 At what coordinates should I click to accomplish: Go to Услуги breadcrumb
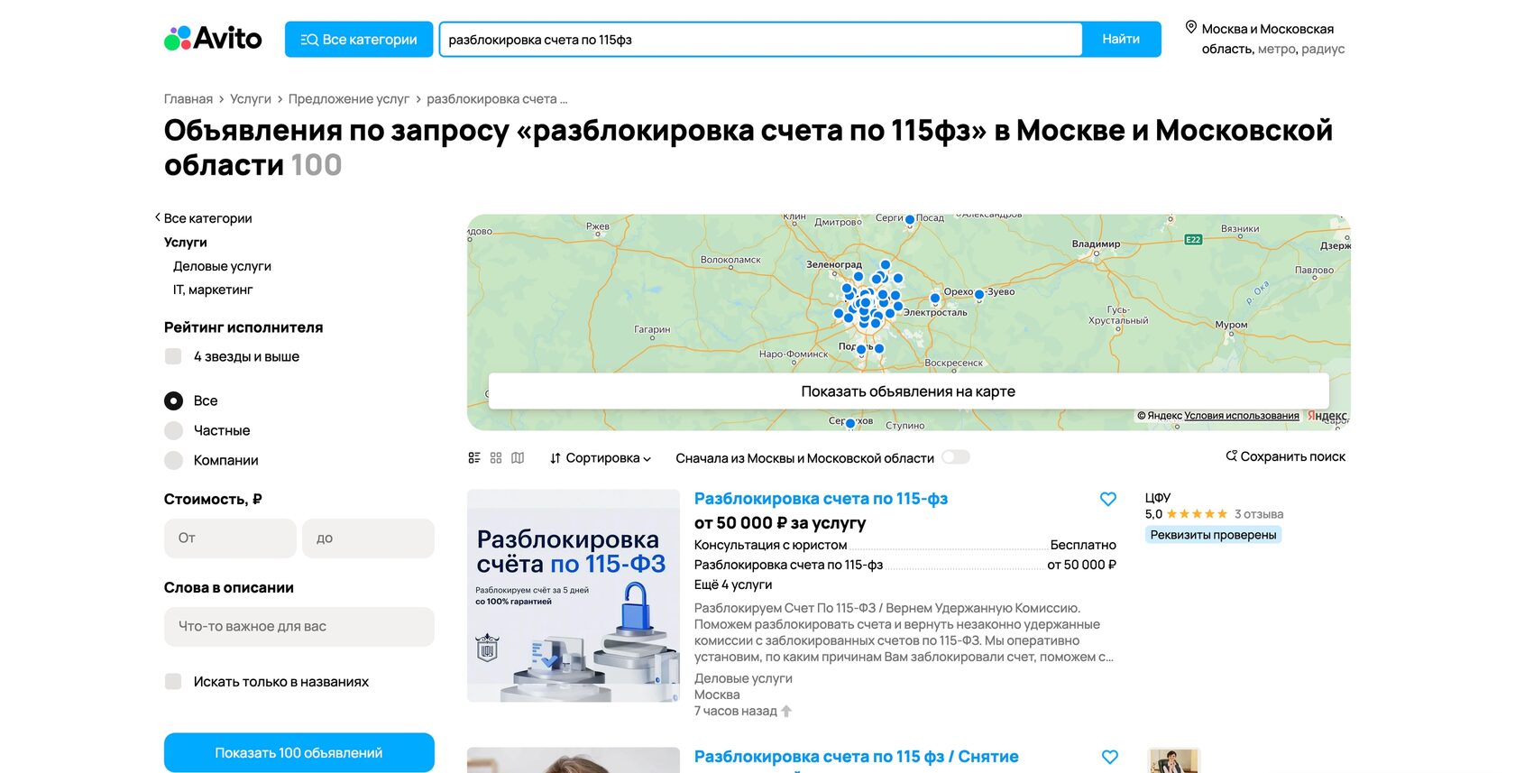[251, 99]
